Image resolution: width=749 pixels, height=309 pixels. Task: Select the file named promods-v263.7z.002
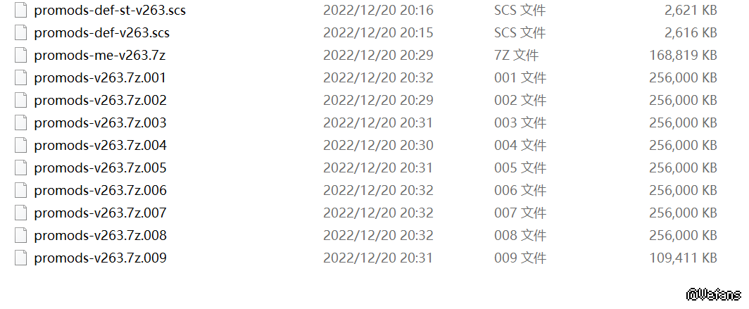100,101
